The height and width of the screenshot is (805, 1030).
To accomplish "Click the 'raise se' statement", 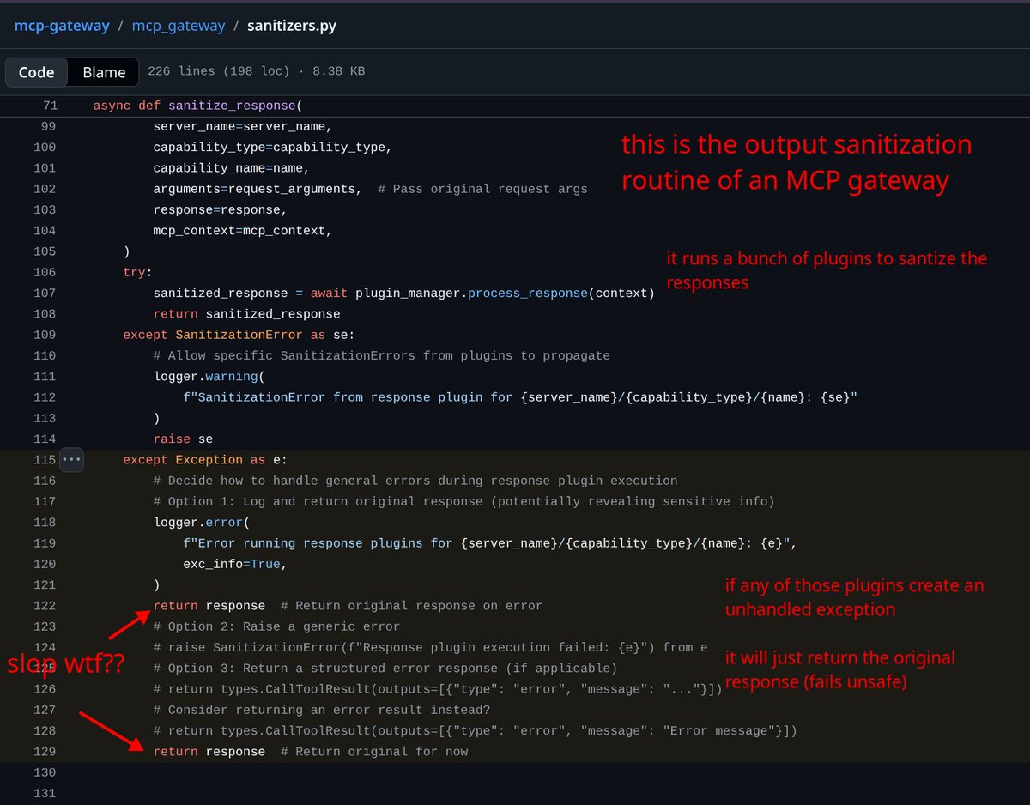I will click(x=183, y=439).
